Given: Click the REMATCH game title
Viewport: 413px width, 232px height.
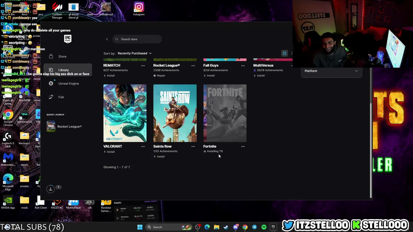Looking at the screenshot, I should coord(112,66).
